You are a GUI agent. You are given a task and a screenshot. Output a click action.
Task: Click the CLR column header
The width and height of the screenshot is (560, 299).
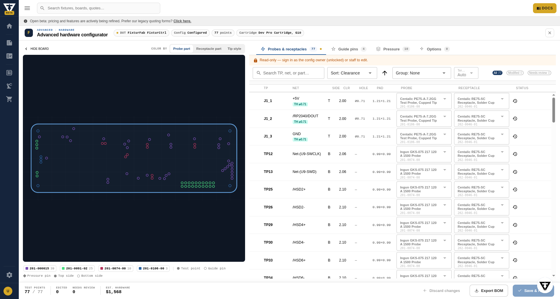point(346,88)
